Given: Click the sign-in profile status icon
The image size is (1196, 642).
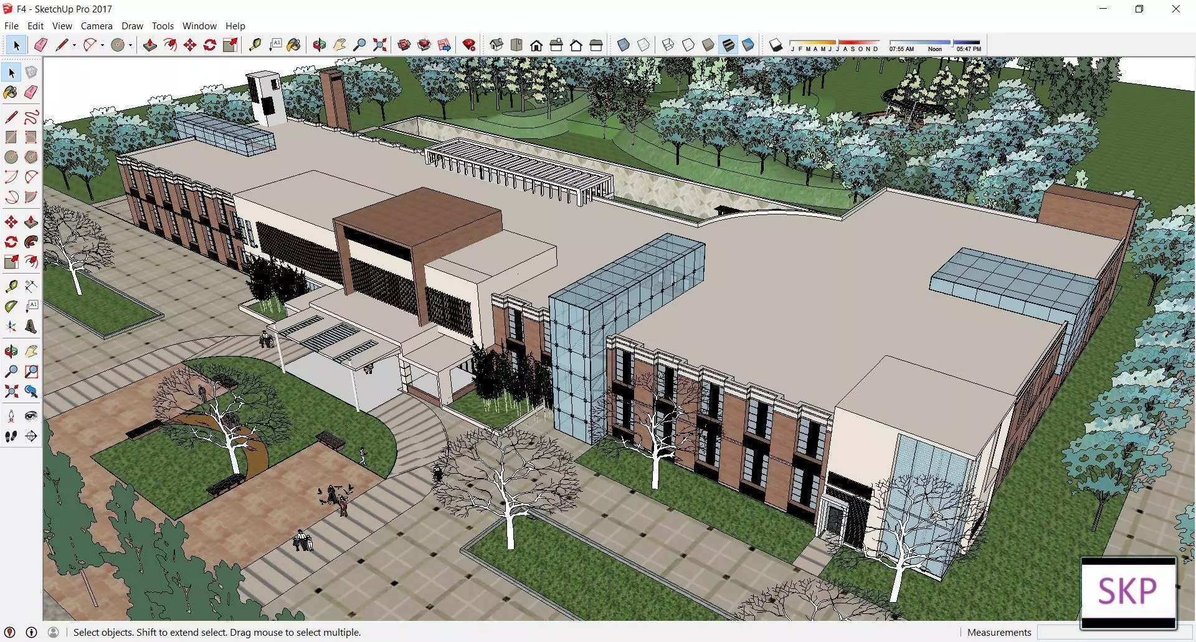Looking at the screenshot, I should (x=54, y=632).
